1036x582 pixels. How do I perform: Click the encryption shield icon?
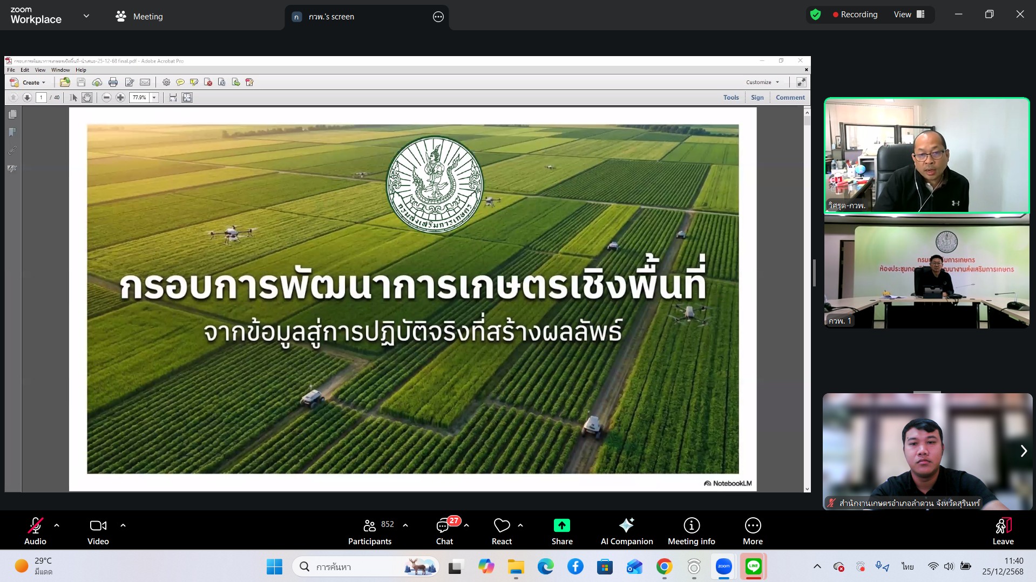[815, 15]
